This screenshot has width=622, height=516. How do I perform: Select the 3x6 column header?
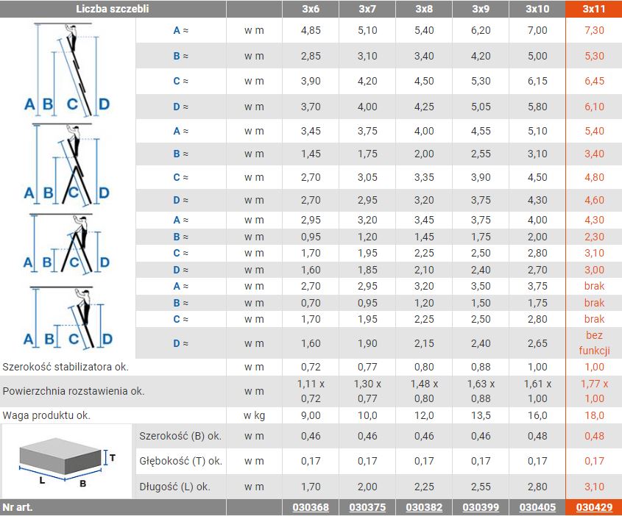(310, 9)
